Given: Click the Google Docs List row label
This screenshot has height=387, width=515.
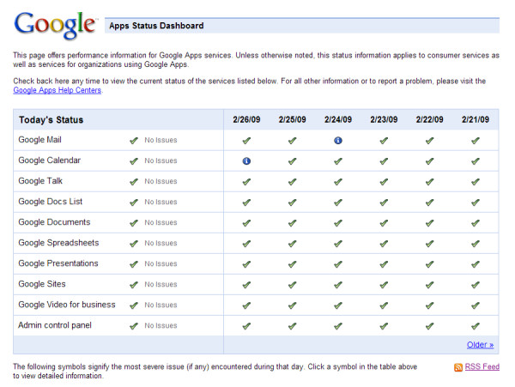Looking at the screenshot, I should point(51,202).
